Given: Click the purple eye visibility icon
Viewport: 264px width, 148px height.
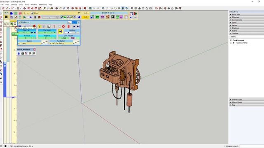Looking at the screenshot, I should point(102,17).
